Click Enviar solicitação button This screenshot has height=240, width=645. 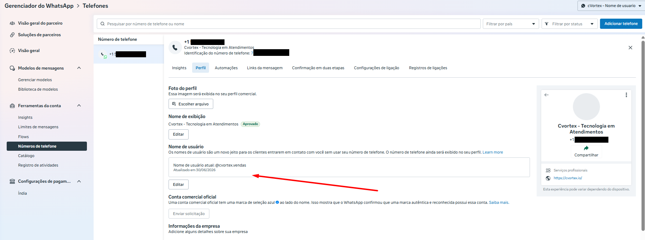click(x=189, y=214)
